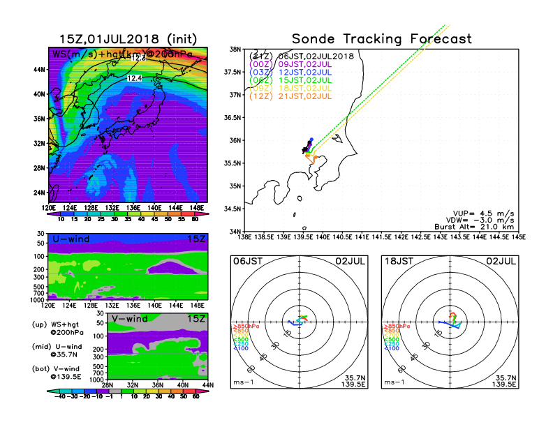Pick the swatch between -40 and -30 on the bottom colorbar
The width and height of the screenshot is (553, 427).
(x=66, y=391)
